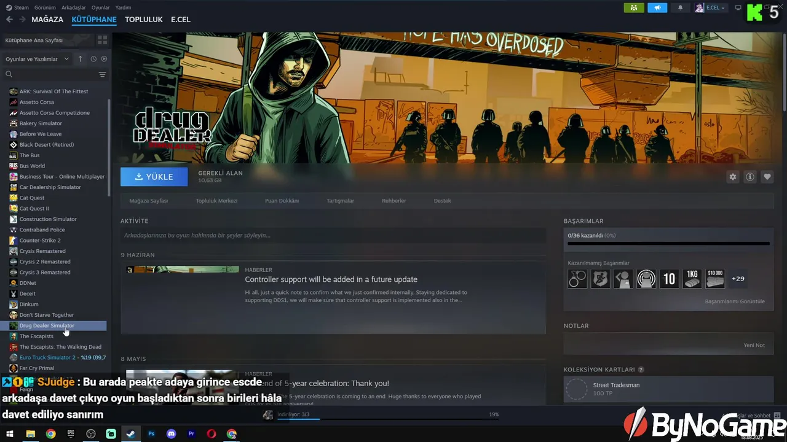Open the Tartışmalar link
787x442 pixels.
pyautogui.click(x=340, y=201)
